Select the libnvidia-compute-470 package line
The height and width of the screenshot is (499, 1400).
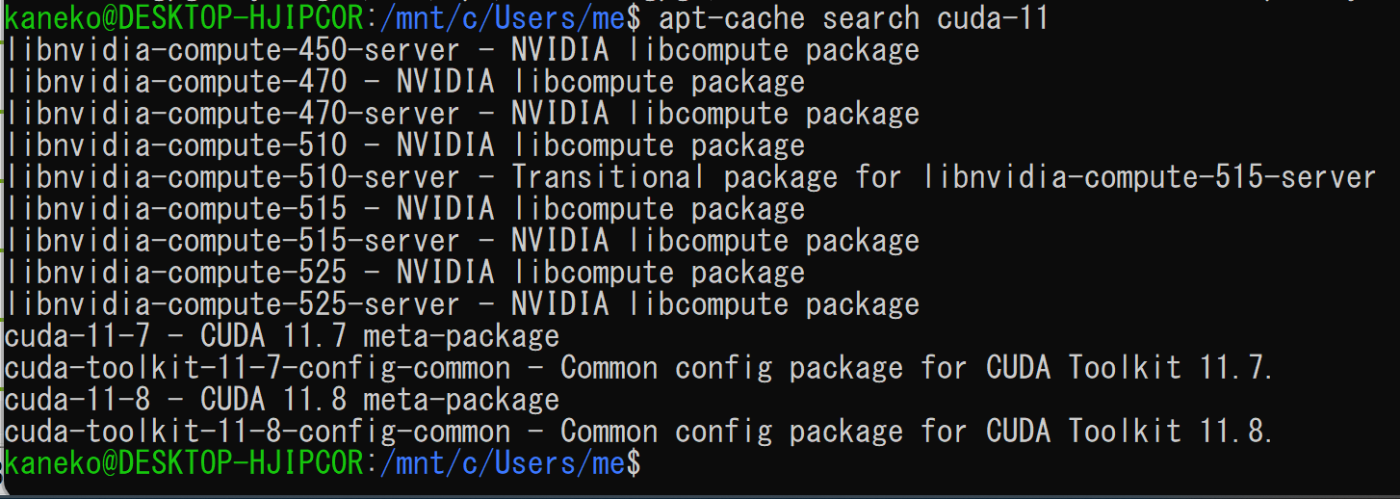(x=404, y=82)
